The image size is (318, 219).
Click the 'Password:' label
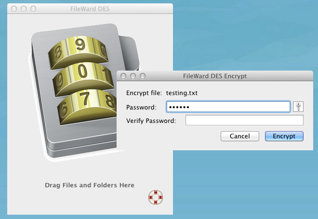(x=141, y=107)
